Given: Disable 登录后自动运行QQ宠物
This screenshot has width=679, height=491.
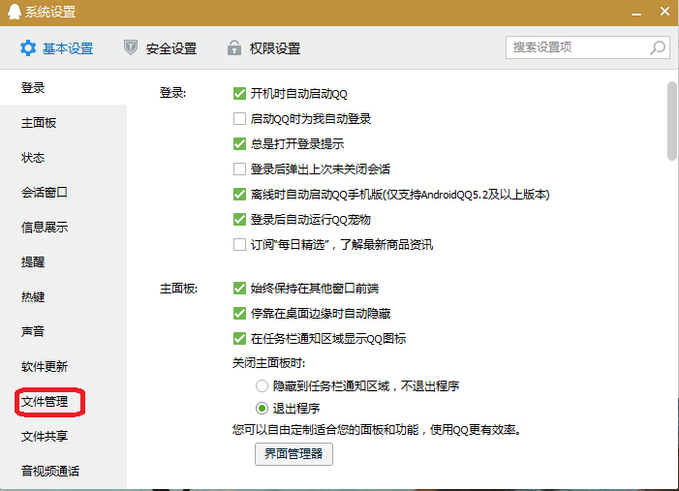Looking at the screenshot, I should pyautogui.click(x=239, y=220).
